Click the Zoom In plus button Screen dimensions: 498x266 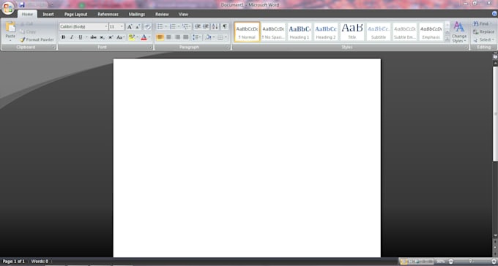tap(494, 262)
